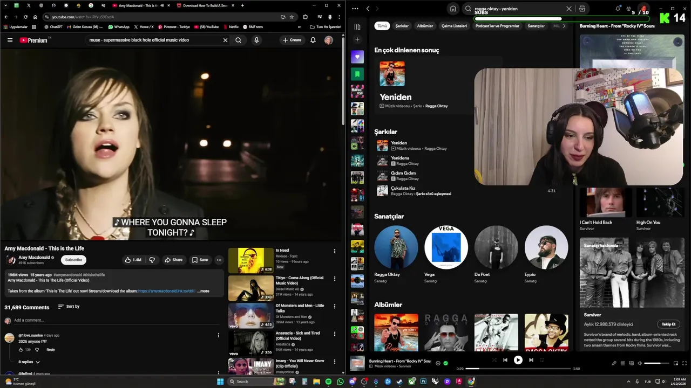Dislike the Amy Macdonald video
Screen dimensions: 691x388
[152, 260]
